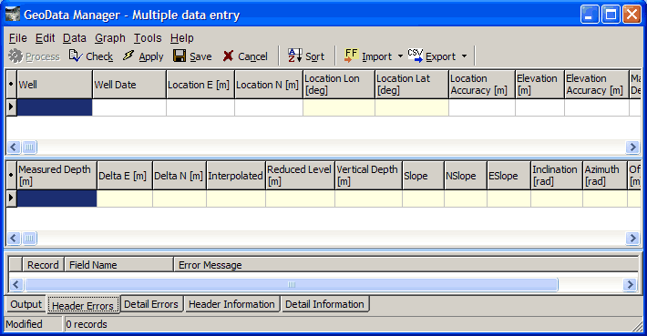Click the detail grid row selector arrow
This screenshot has width=647, height=336.
(x=11, y=199)
